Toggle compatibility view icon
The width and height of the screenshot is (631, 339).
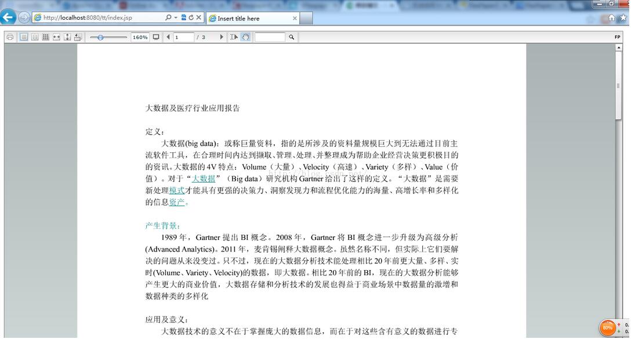pyautogui.click(x=184, y=17)
